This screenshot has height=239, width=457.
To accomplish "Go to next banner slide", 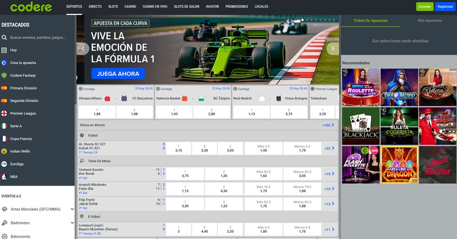I will [333, 48].
